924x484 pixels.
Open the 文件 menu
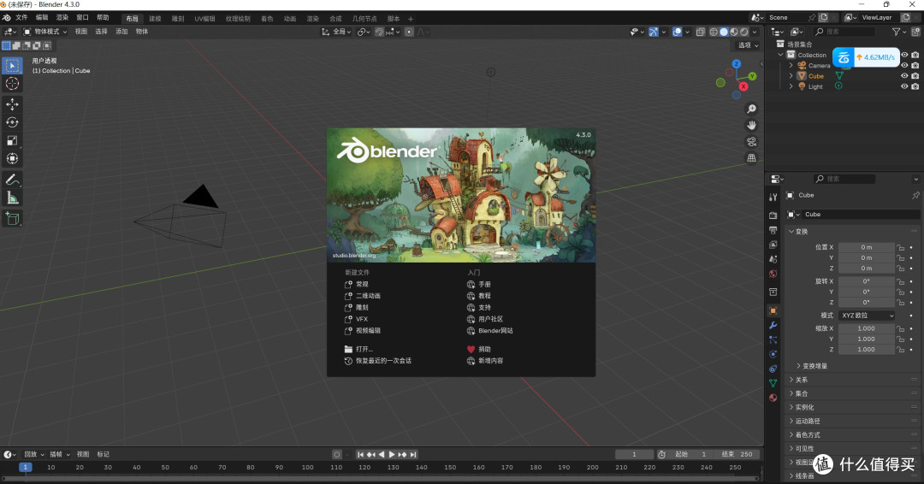[21, 18]
